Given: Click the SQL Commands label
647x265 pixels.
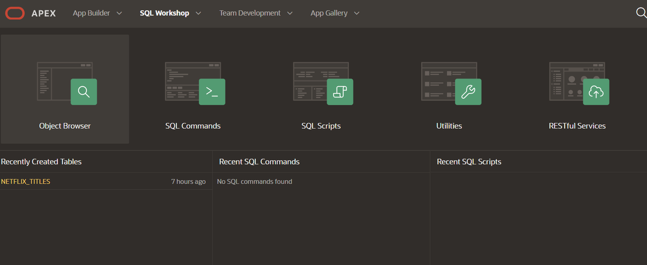Looking at the screenshot, I should (x=193, y=126).
